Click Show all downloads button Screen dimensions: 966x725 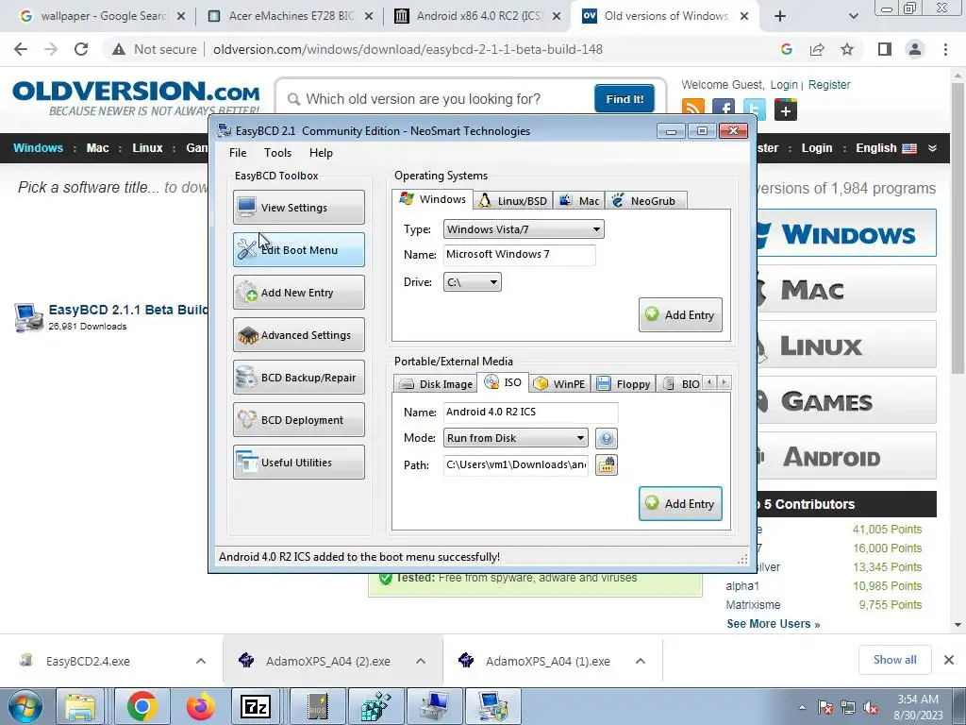click(894, 660)
